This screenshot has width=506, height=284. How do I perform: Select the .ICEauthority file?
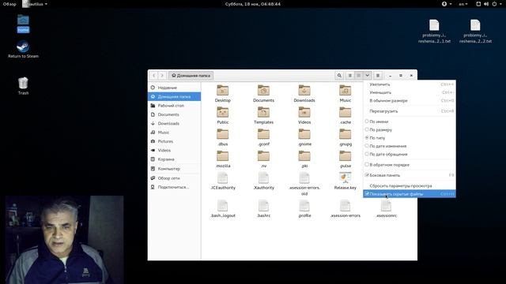(x=223, y=181)
